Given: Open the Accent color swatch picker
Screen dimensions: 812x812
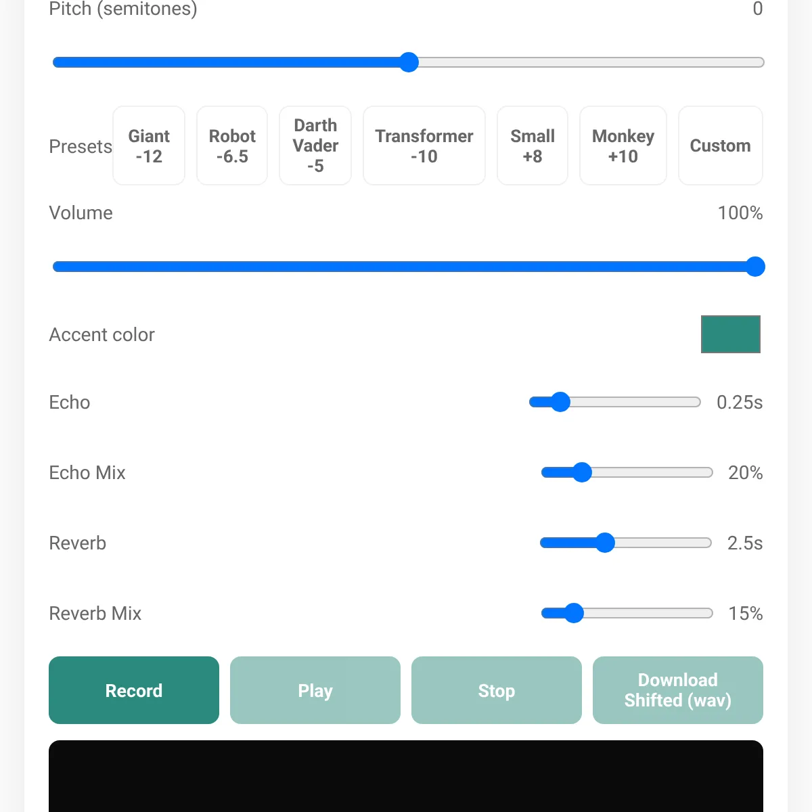Looking at the screenshot, I should [x=731, y=334].
